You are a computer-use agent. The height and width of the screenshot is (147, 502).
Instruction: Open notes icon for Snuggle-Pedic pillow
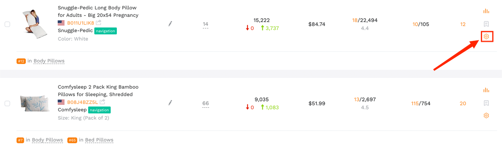click(486, 24)
